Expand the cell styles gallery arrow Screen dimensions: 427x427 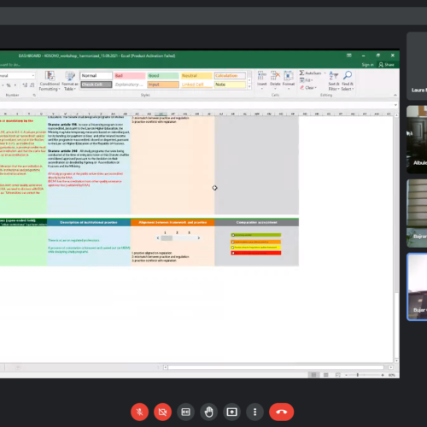249,87
